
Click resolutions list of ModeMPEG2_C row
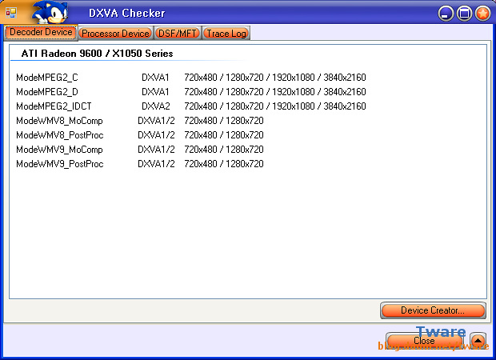tap(275, 78)
